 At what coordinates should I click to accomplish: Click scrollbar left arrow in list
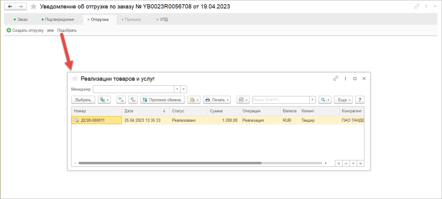tap(75, 163)
